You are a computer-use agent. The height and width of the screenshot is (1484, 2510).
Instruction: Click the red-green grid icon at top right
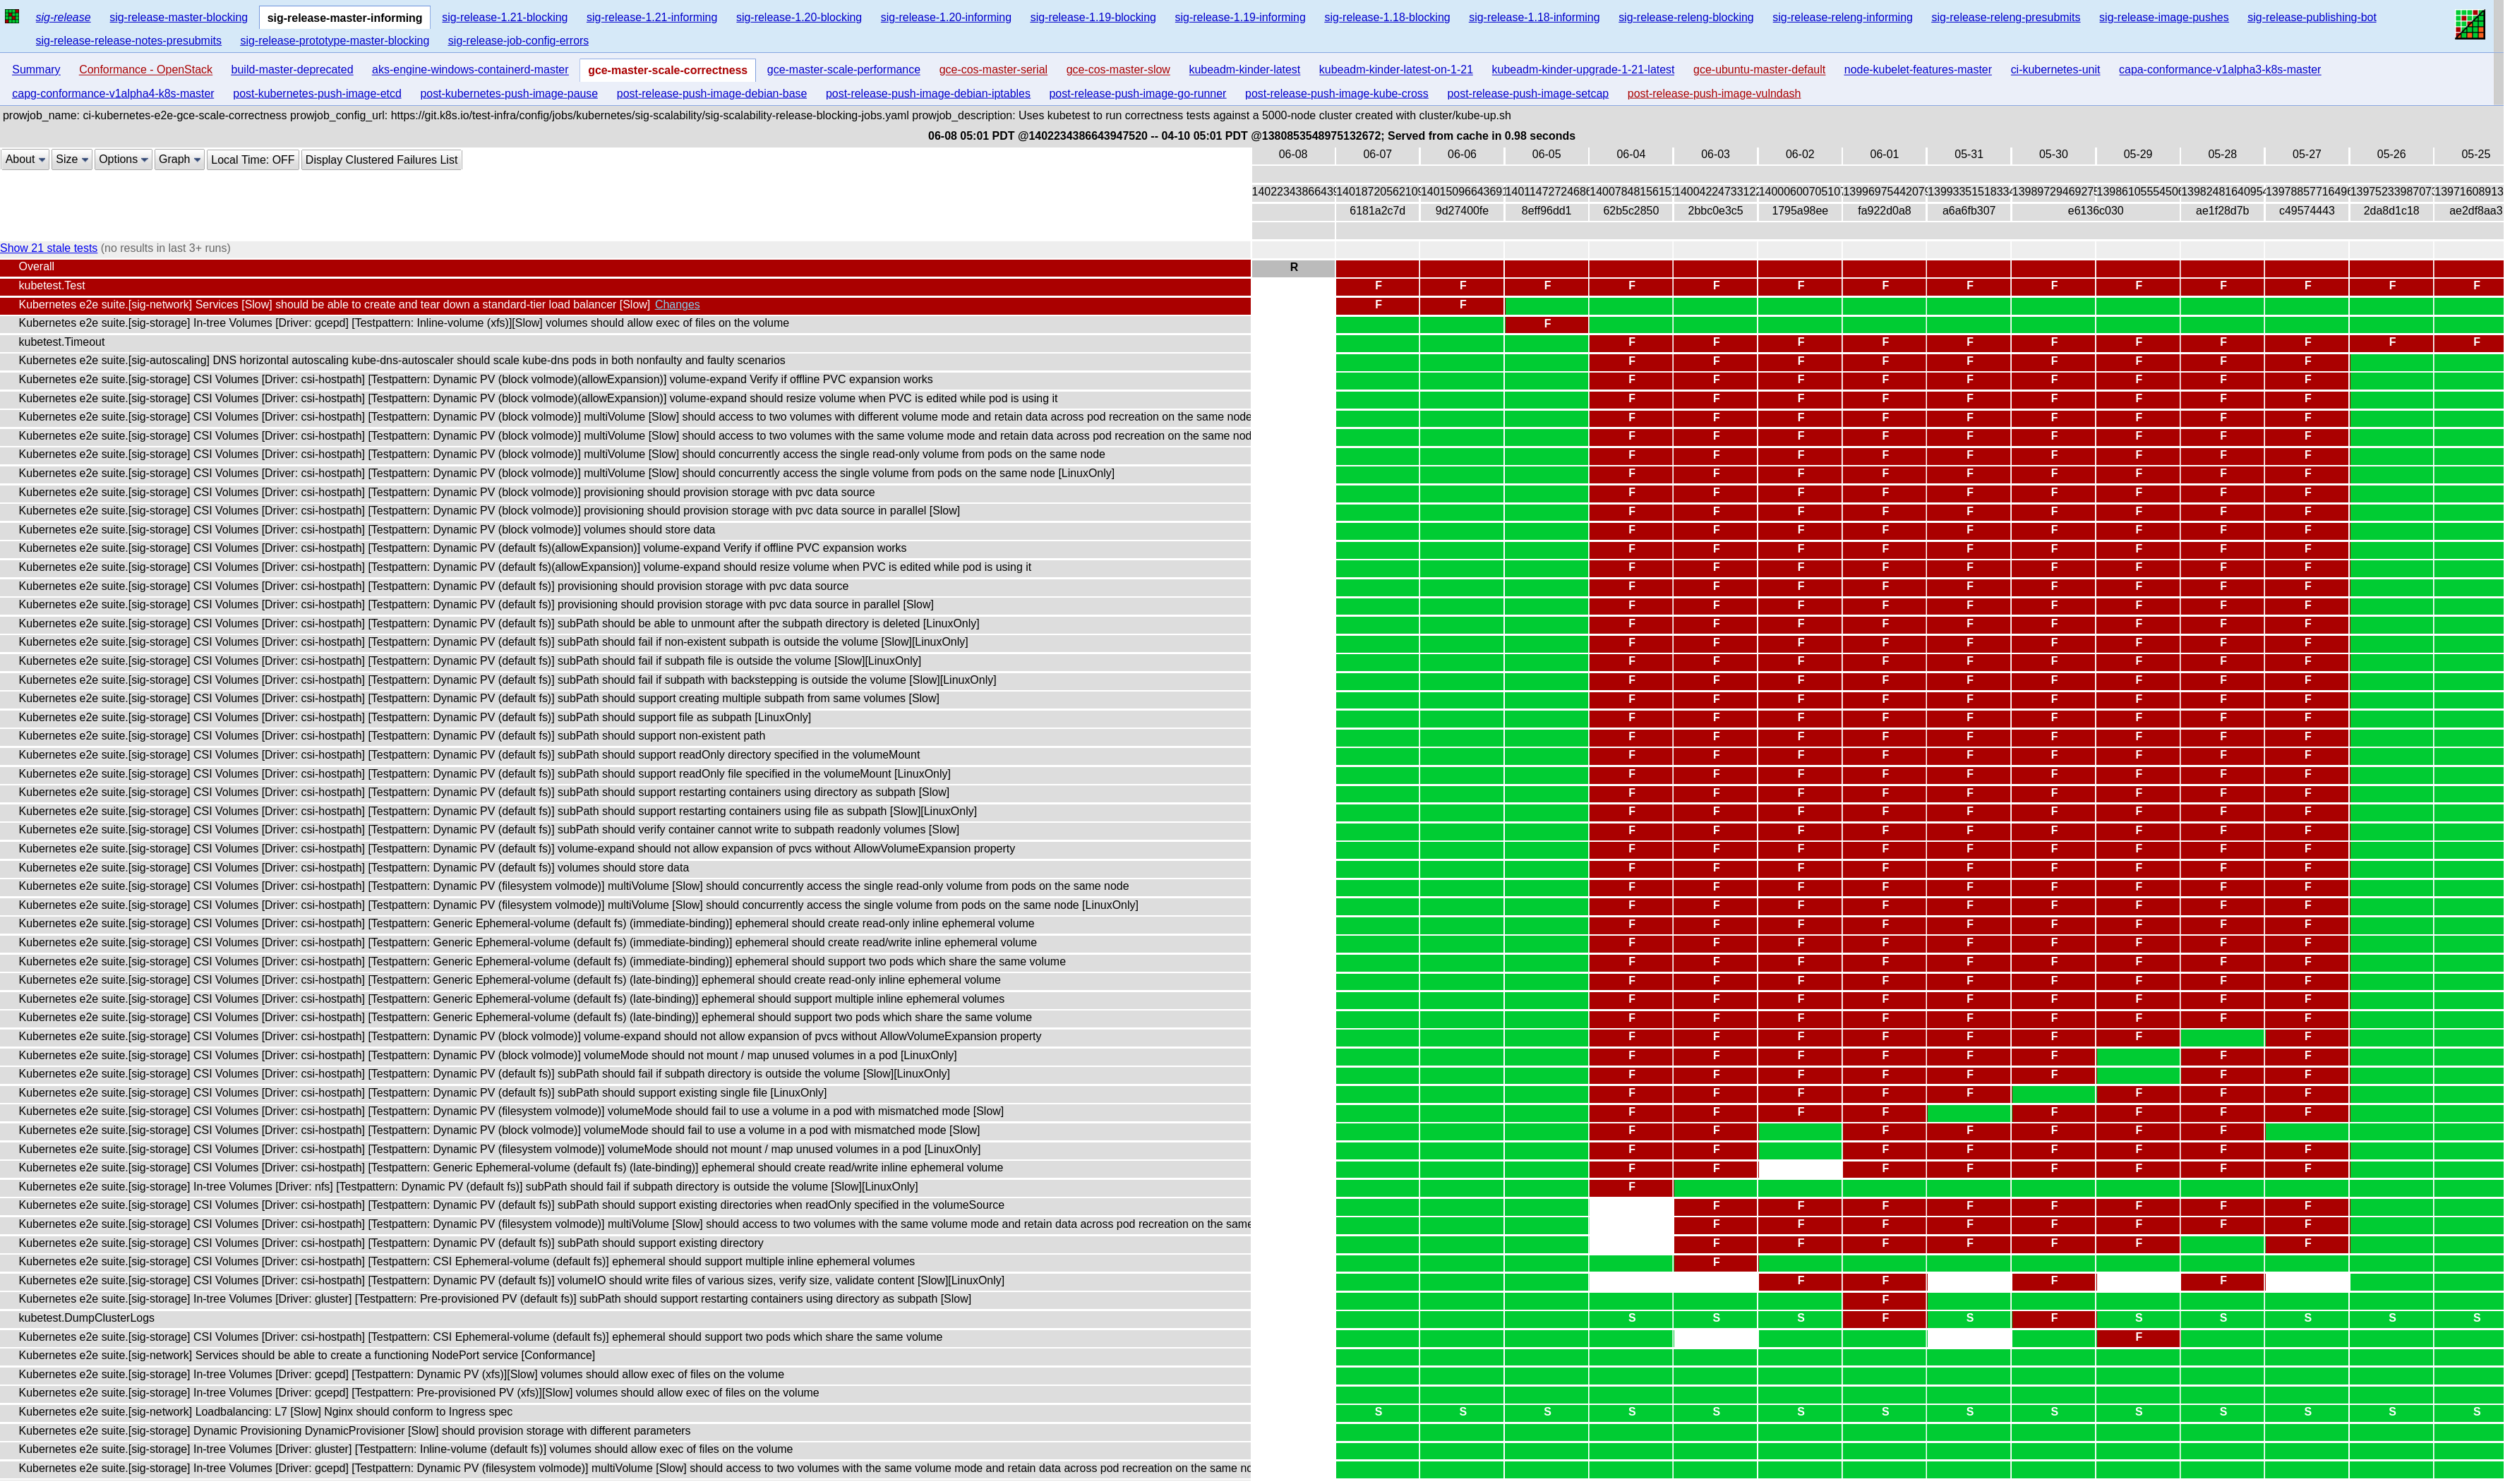[2469, 25]
